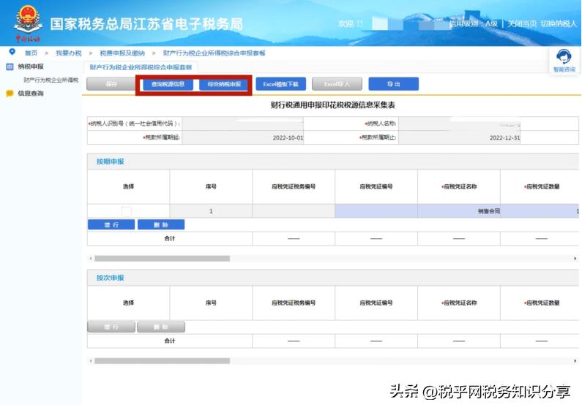
Task: Click the title 财行税通用申报印花税税源信息采集表
Action: point(332,105)
